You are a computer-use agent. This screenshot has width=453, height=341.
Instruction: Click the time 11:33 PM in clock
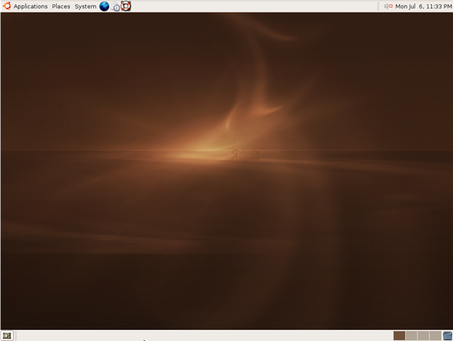point(439,6)
